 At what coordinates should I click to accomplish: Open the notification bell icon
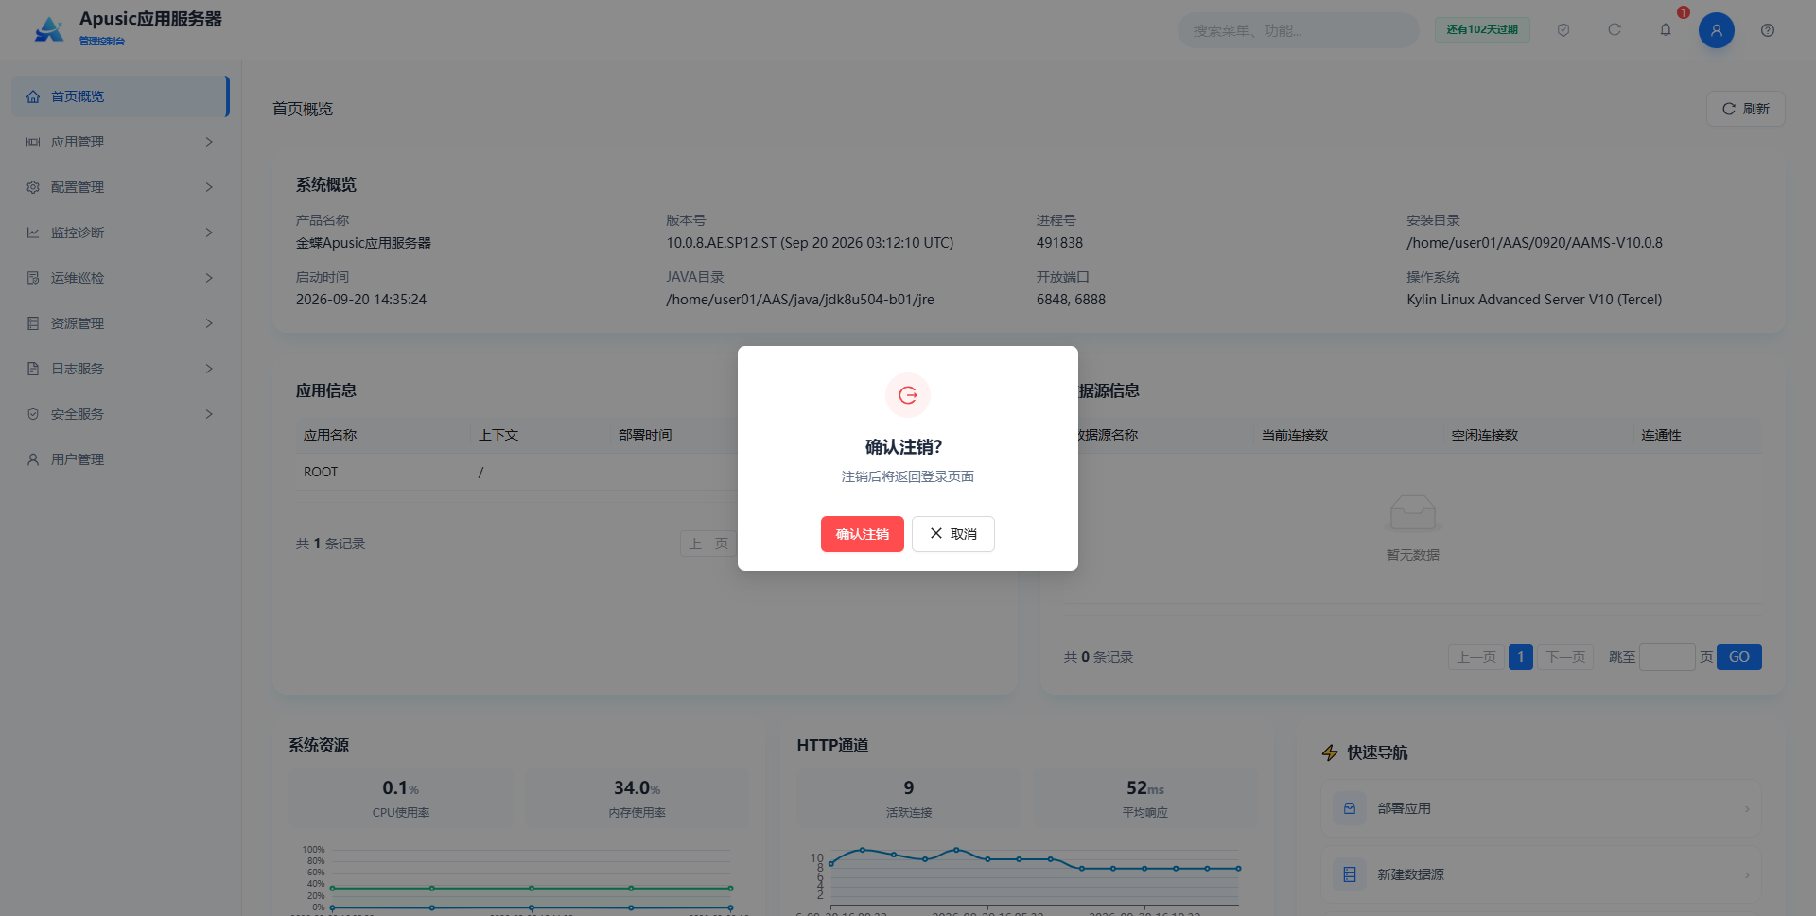coord(1666,30)
